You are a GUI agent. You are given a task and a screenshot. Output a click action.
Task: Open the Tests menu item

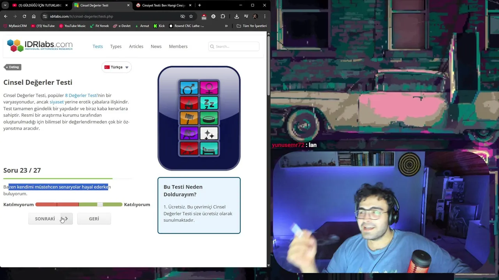pyautogui.click(x=98, y=46)
